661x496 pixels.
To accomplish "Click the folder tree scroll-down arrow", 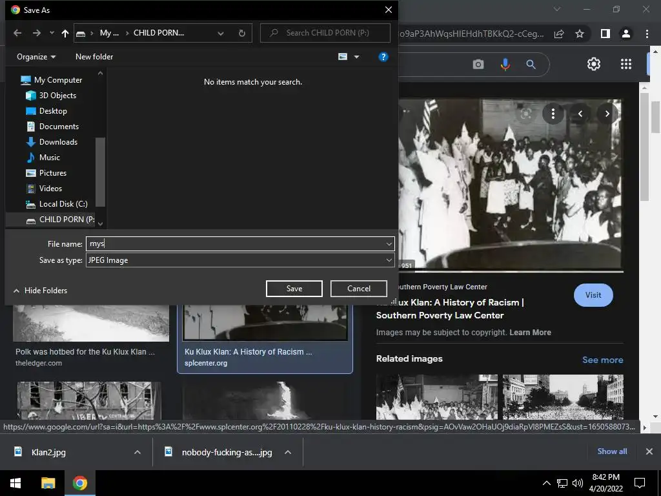I will (100, 224).
